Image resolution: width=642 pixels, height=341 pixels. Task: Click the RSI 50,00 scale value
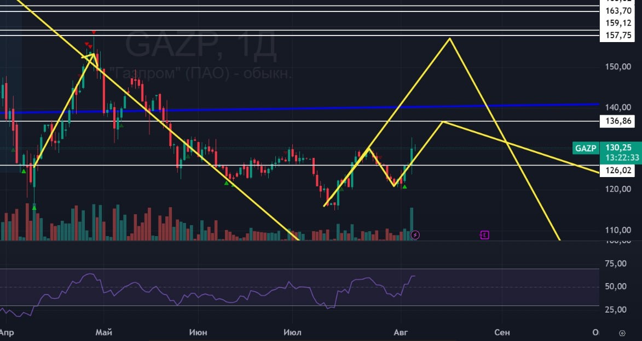(615, 286)
